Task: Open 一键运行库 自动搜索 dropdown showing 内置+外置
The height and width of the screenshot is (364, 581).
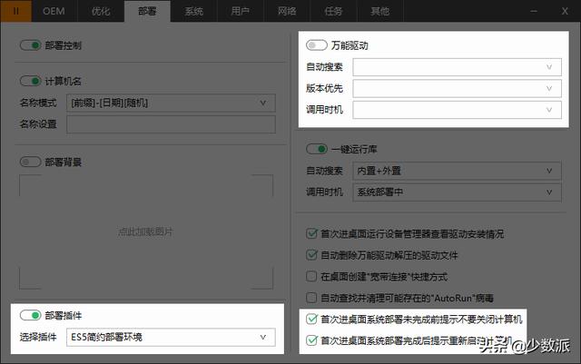Action: point(457,171)
